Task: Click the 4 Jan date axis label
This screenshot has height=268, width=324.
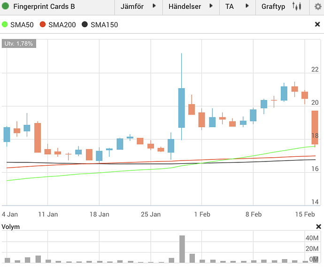Action: 10,214
